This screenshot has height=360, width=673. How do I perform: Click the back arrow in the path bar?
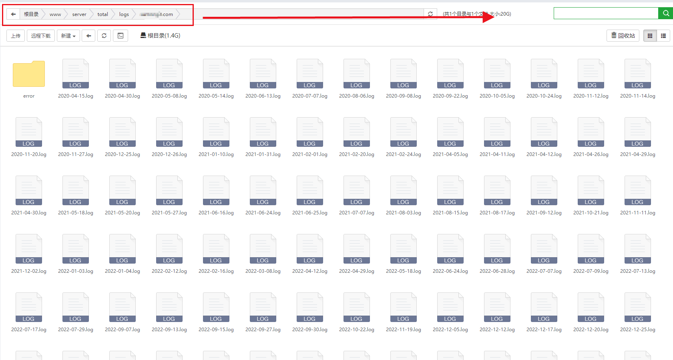click(x=13, y=14)
